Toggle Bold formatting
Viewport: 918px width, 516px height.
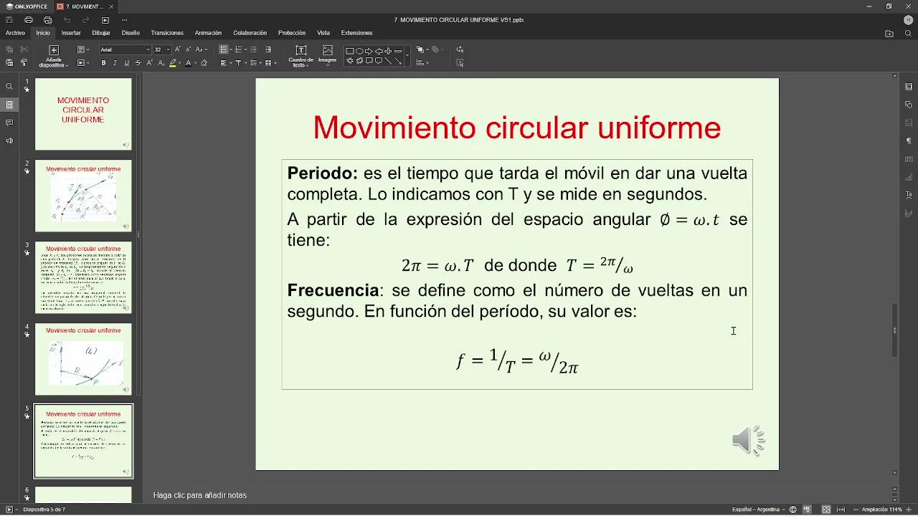click(103, 63)
